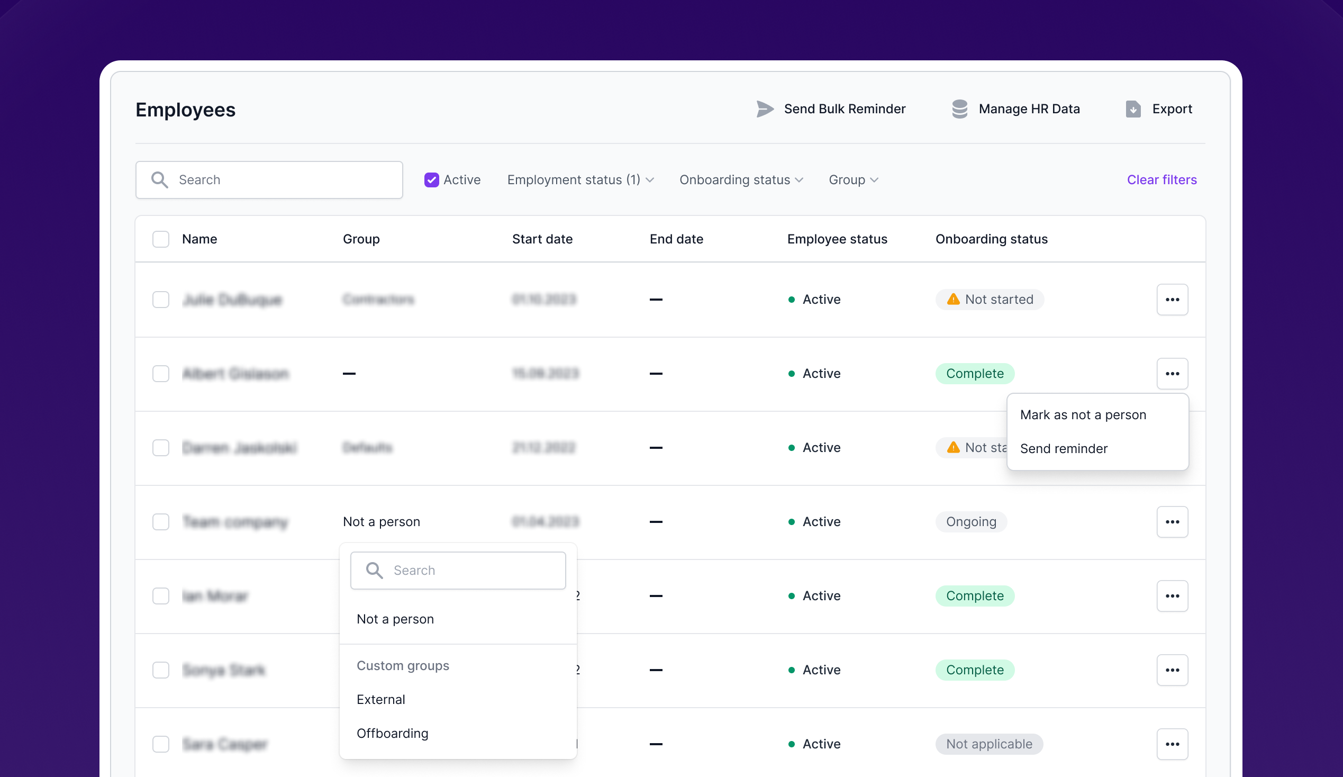Click the Clear filters link
Image resolution: width=1343 pixels, height=777 pixels.
pyautogui.click(x=1161, y=179)
